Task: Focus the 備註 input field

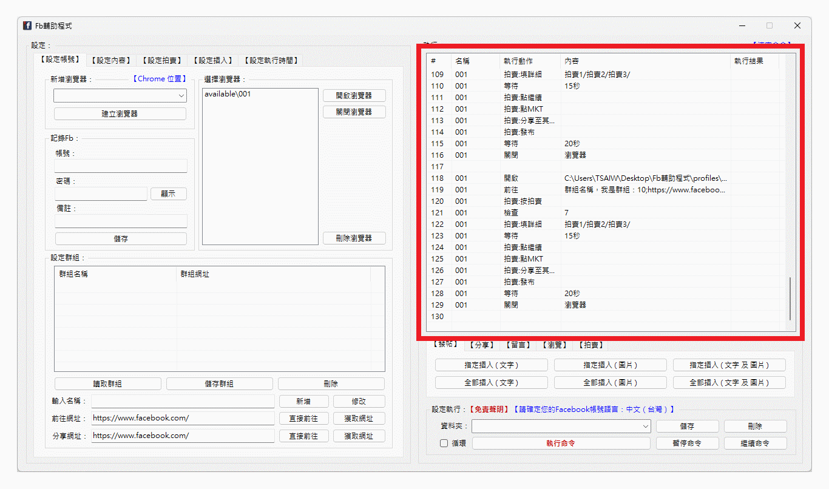Action: pos(121,221)
